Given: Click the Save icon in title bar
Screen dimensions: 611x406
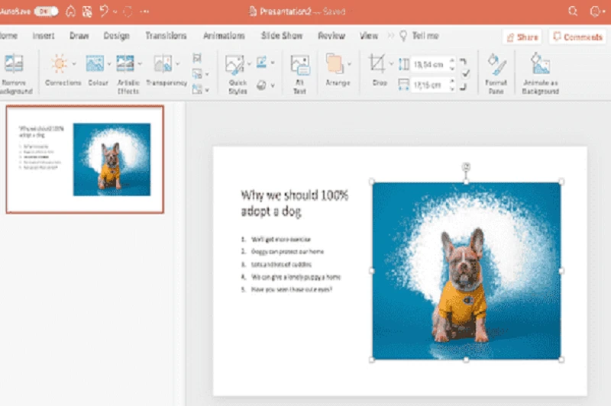Looking at the screenshot, I should click(87, 11).
